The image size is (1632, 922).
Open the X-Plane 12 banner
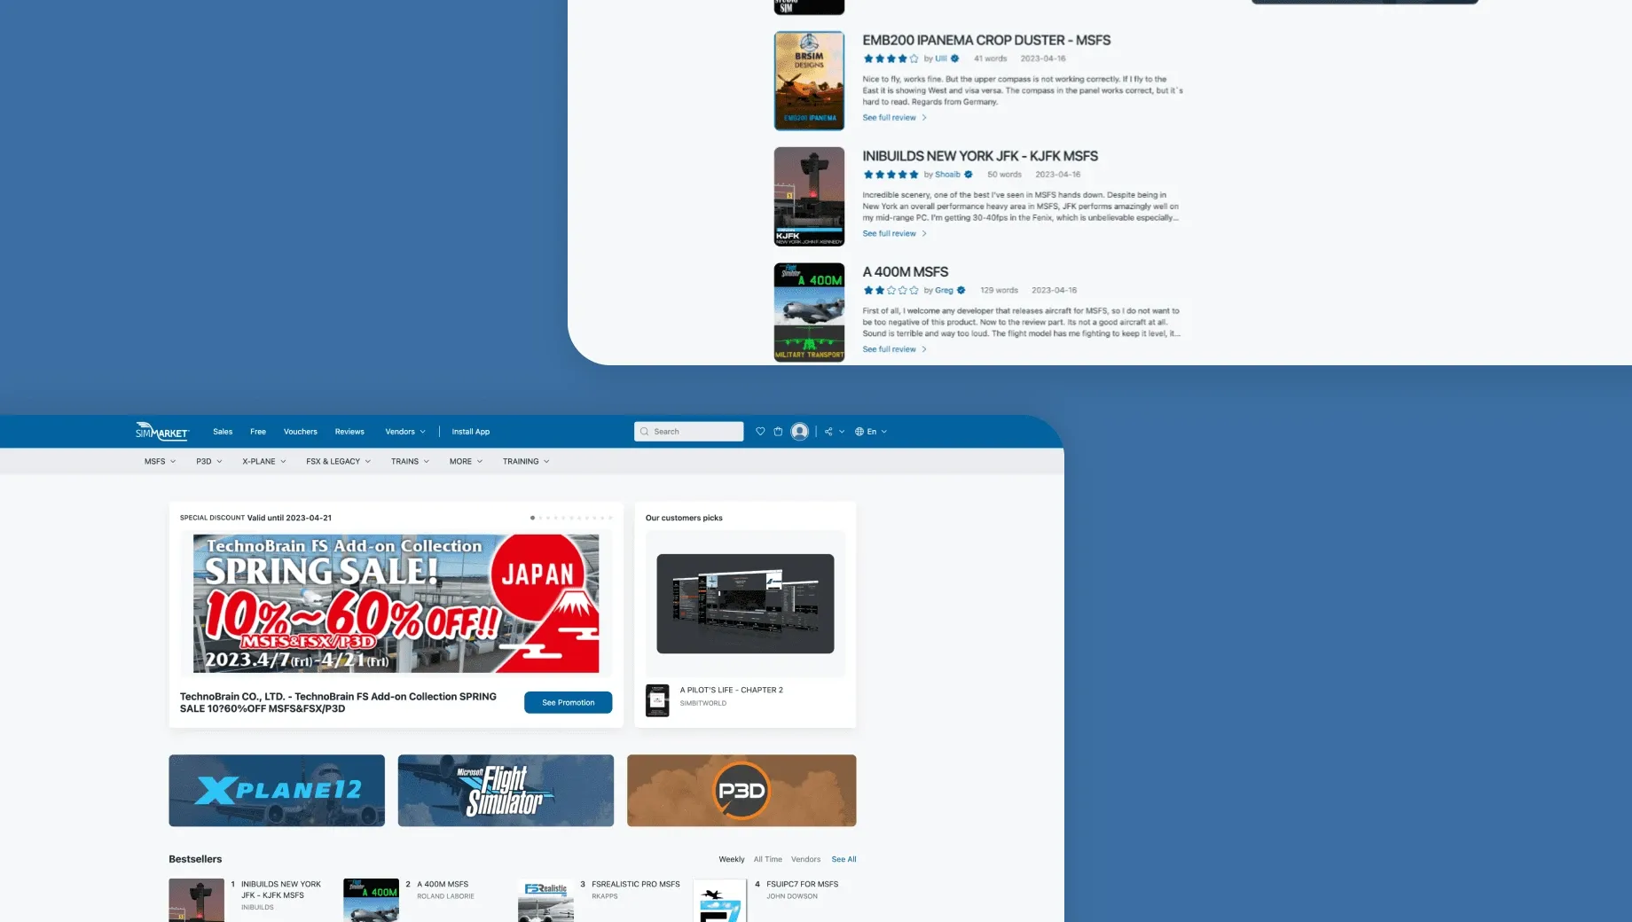pos(277,791)
